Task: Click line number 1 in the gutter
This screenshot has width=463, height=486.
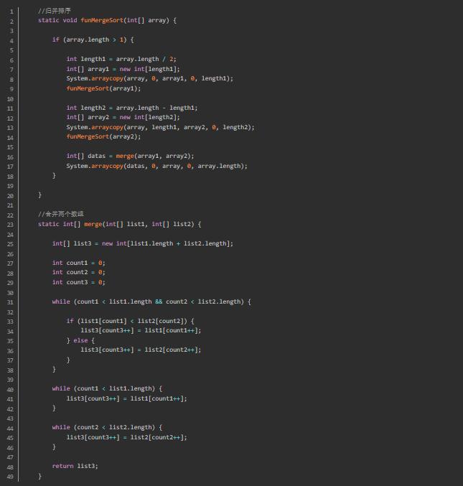Action: click(x=11, y=11)
